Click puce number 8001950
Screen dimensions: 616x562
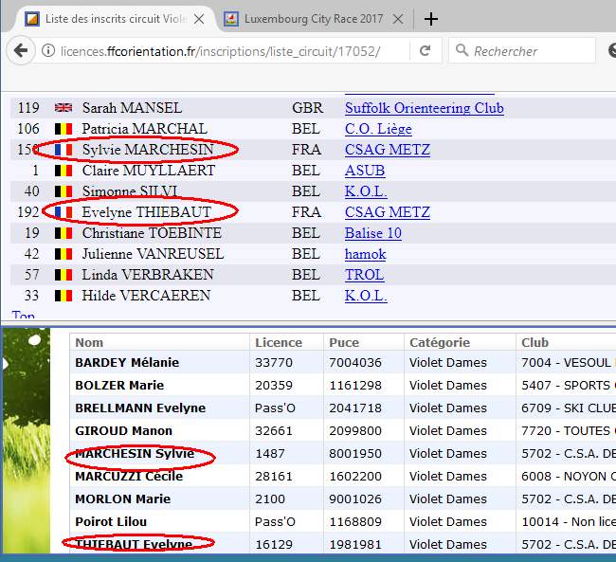pos(355,454)
